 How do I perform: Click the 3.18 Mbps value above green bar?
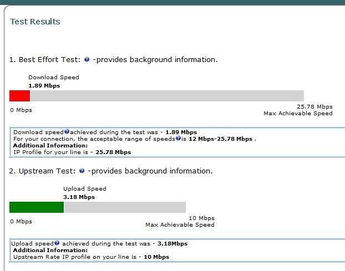79,197
